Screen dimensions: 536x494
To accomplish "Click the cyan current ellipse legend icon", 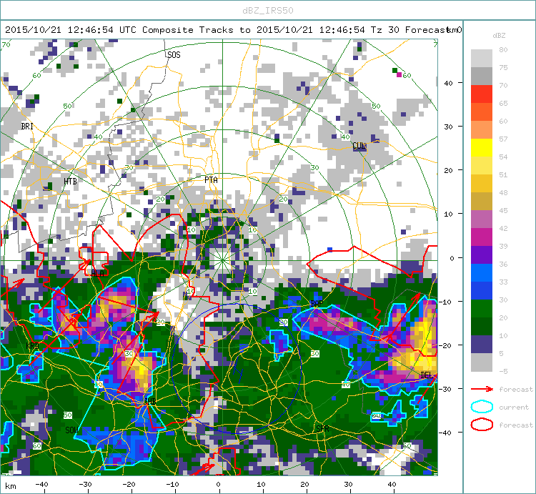I will (482, 407).
